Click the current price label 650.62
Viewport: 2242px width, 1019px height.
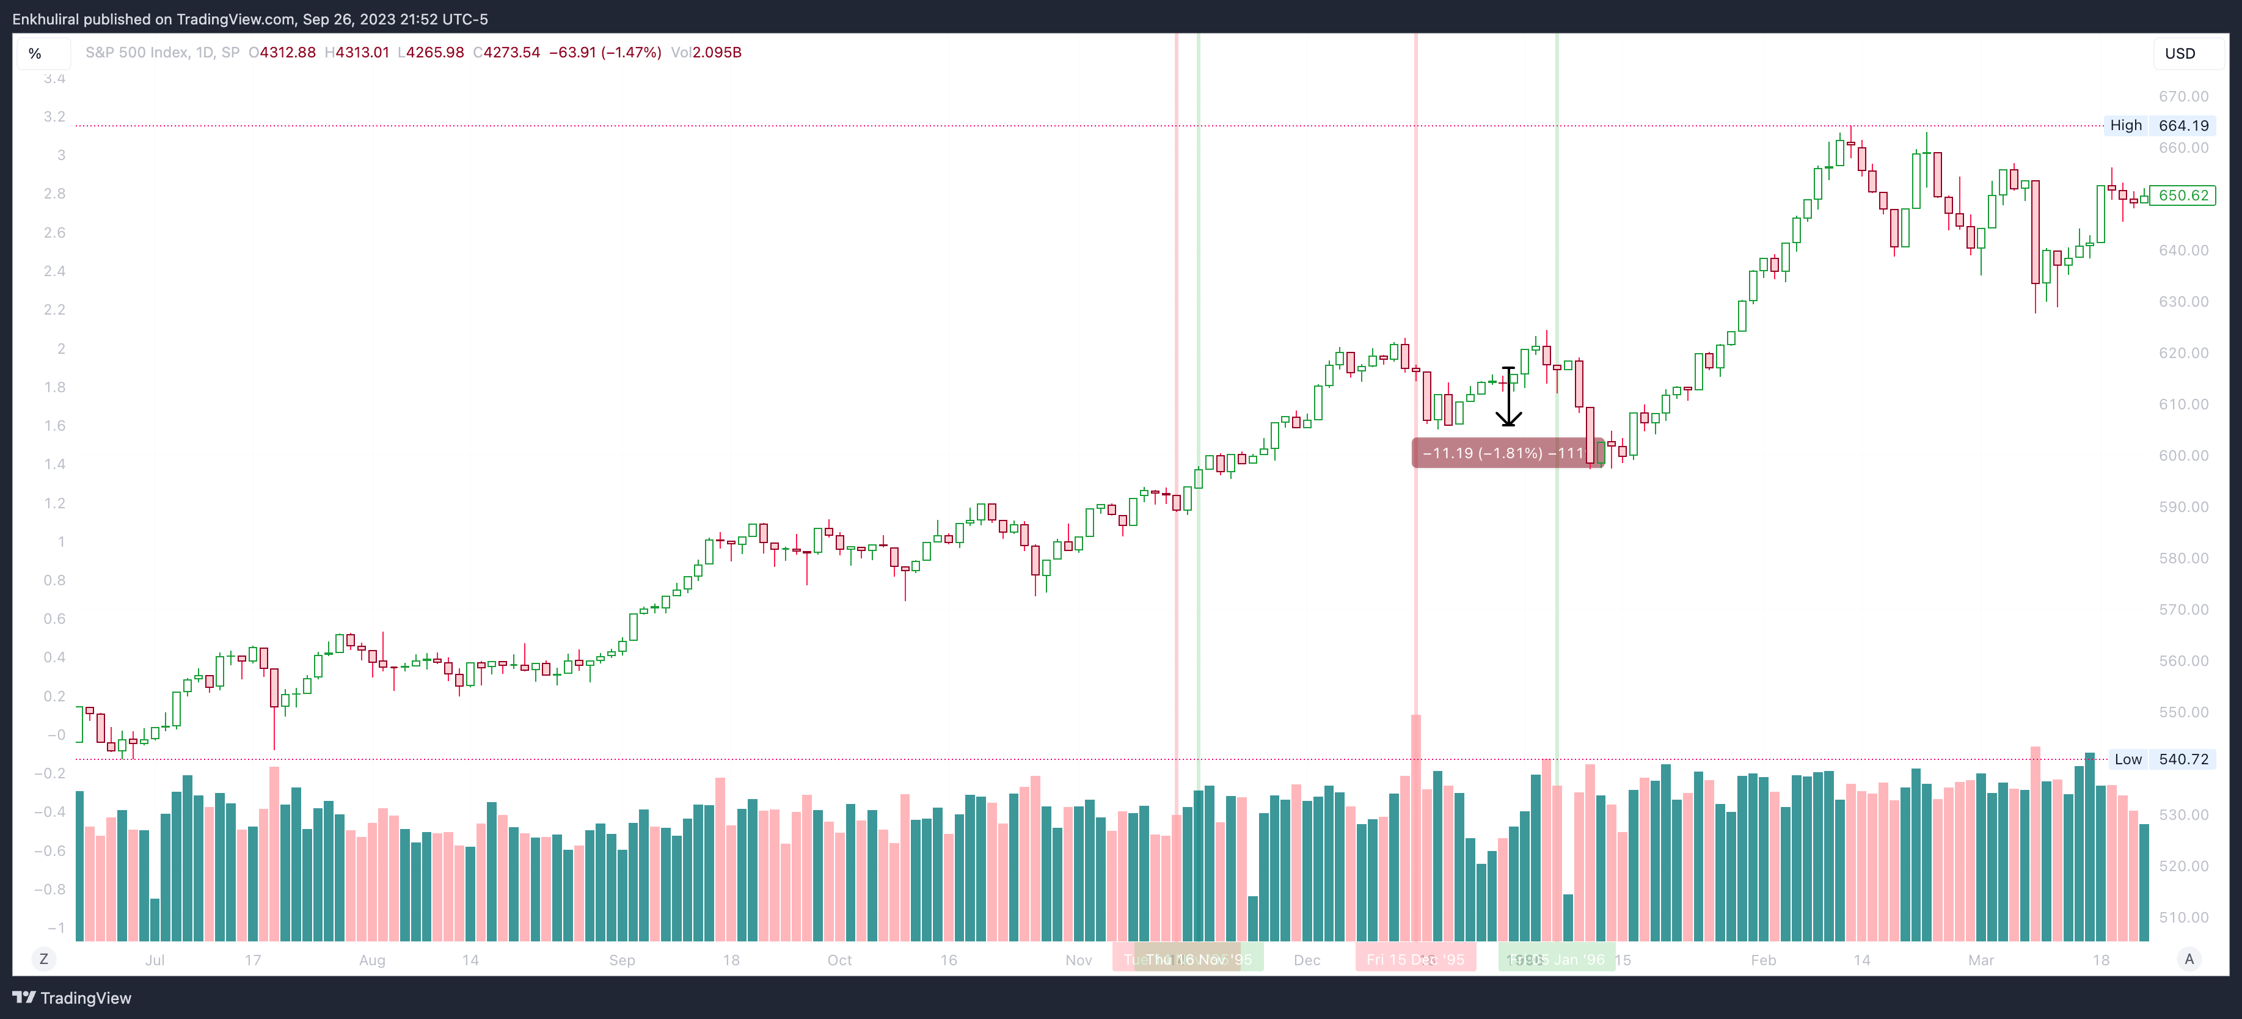pyautogui.click(x=2183, y=195)
